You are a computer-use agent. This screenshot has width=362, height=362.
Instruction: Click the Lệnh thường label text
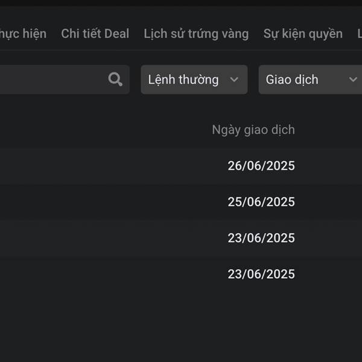183,80
